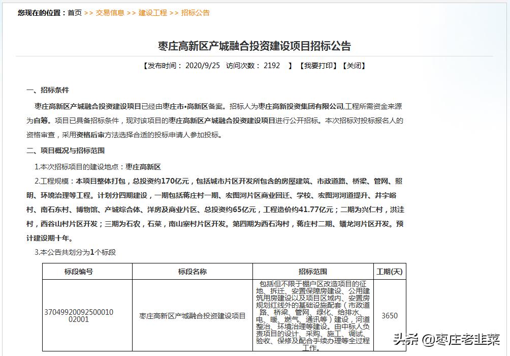The image size is (510, 356).
Task: Click the project name cell in table
Action: coord(192,315)
